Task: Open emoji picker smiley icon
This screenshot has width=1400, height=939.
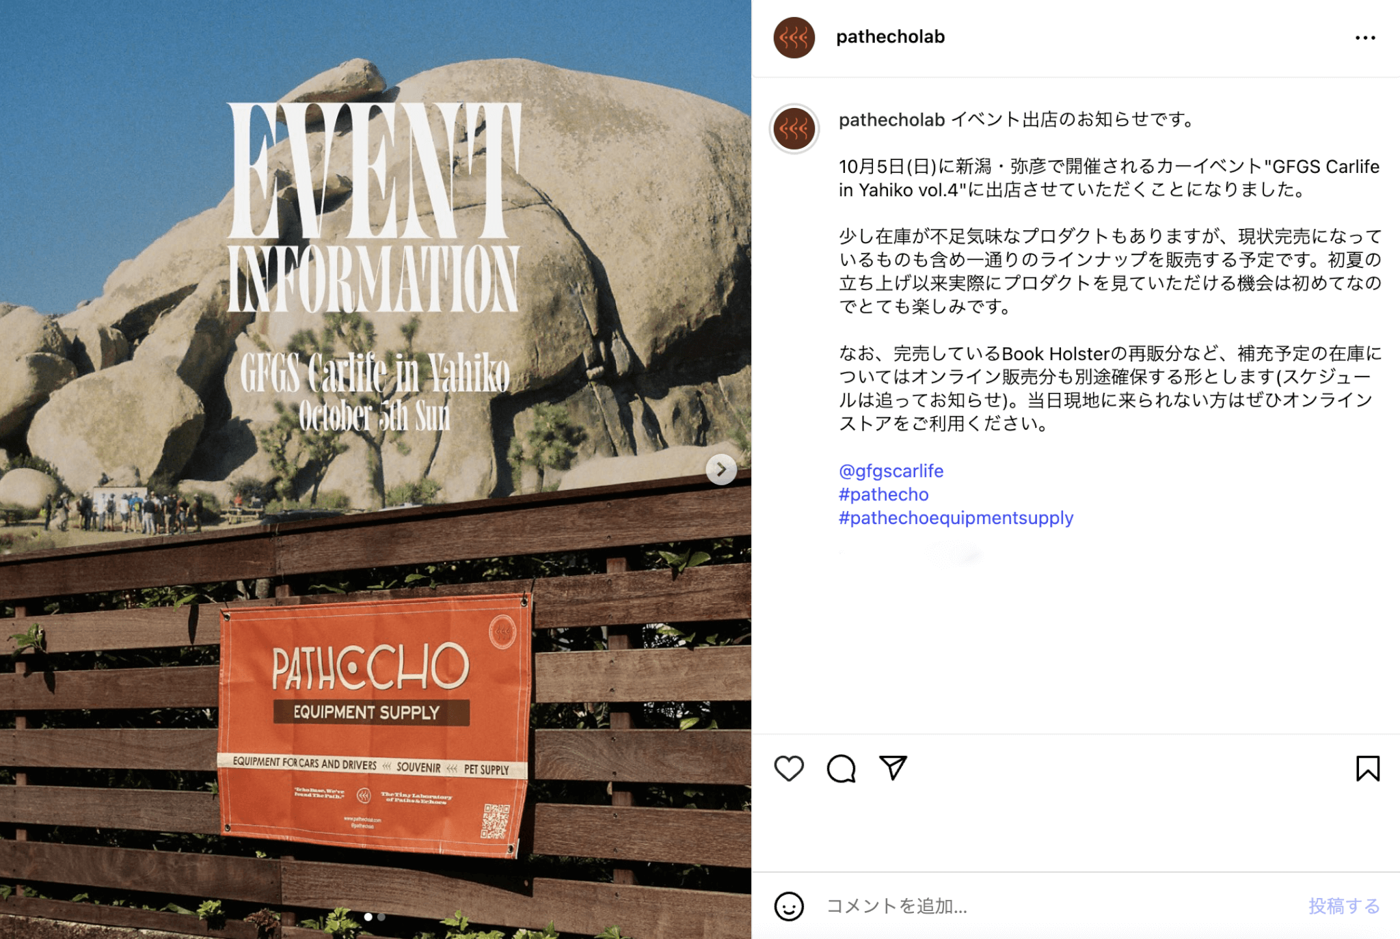Action: pos(789,906)
